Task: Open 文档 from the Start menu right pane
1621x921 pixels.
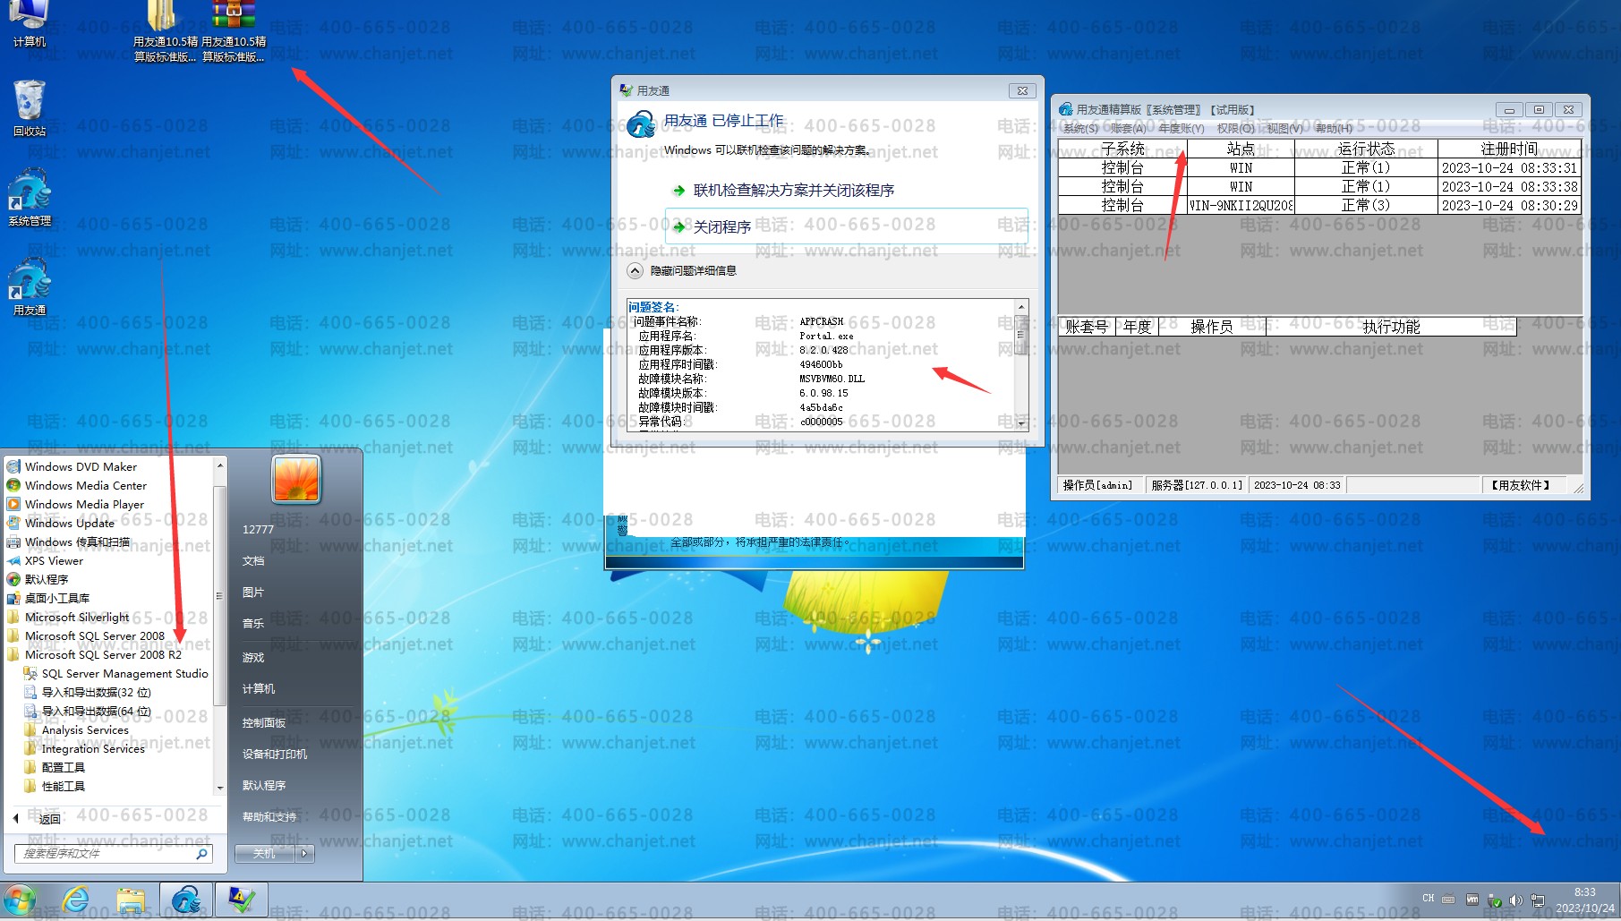Action: 253,560
